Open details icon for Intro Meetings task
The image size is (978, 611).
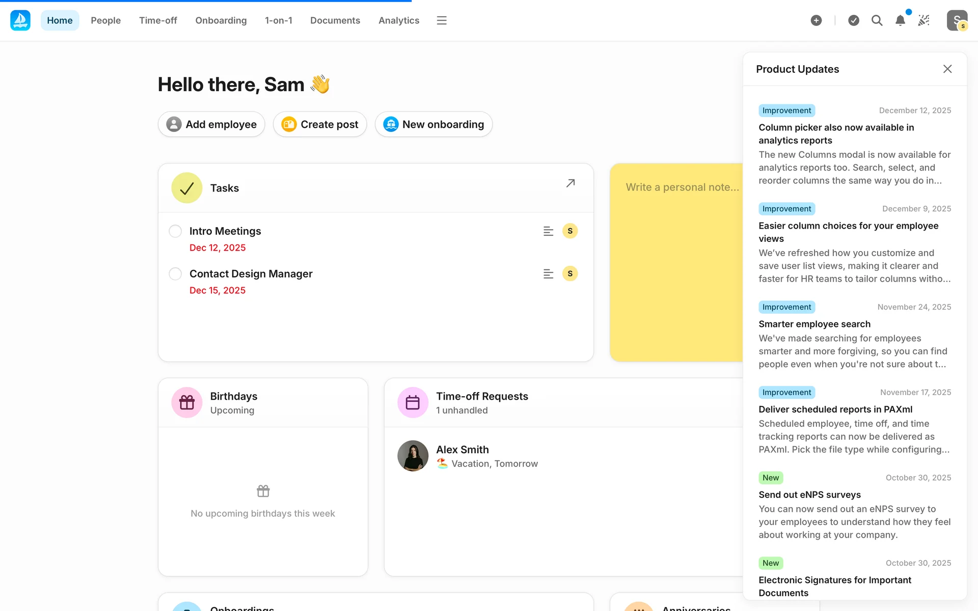[x=548, y=231]
